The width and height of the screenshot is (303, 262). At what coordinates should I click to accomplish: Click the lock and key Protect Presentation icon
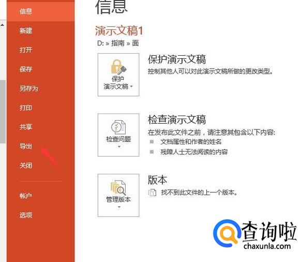pos(118,67)
